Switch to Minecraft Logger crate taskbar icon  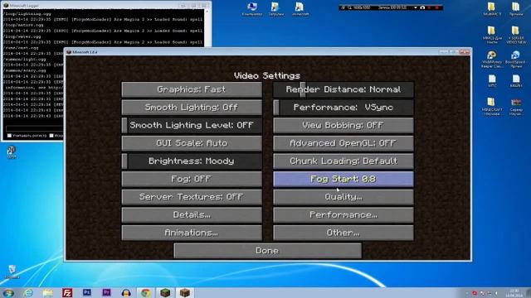click(x=185, y=292)
